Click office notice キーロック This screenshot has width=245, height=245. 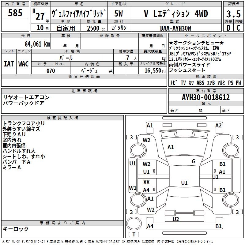[16, 229]
